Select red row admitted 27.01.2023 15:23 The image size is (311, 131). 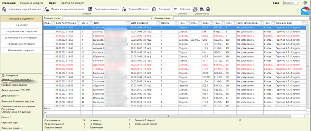(175, 36)
